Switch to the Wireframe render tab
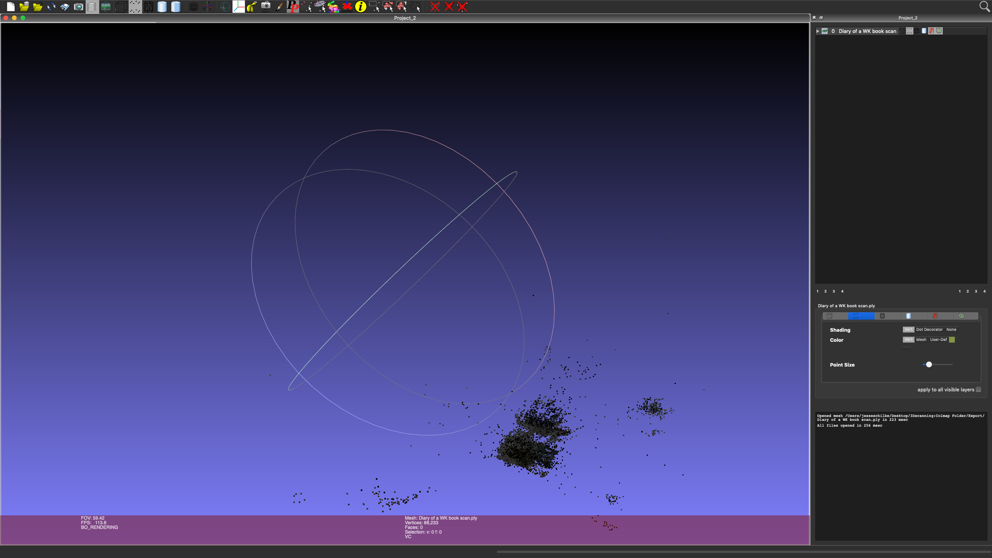 click(882, 316)
